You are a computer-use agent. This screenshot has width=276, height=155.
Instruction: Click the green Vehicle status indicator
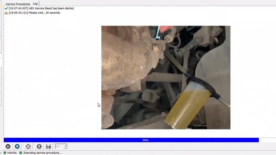point(5,153)
